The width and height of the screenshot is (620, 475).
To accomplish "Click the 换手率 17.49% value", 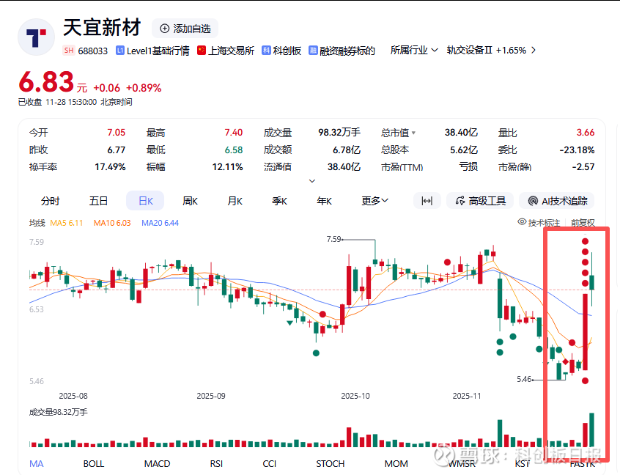I will click(110, 167).
